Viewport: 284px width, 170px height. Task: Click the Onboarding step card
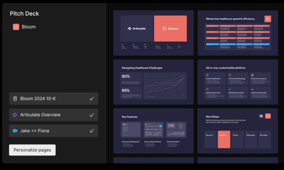251,140
